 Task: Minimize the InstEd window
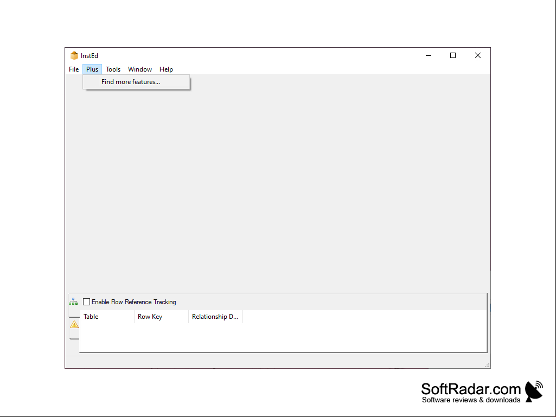(429, 56)
